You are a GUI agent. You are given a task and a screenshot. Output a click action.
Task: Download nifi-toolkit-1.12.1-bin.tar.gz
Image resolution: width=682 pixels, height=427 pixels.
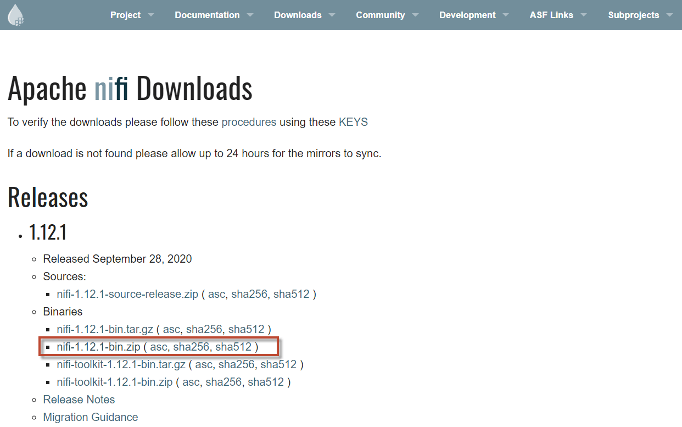click(120, 364)
